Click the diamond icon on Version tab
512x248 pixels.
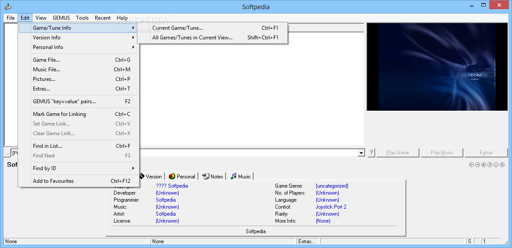tap(142, 176)
